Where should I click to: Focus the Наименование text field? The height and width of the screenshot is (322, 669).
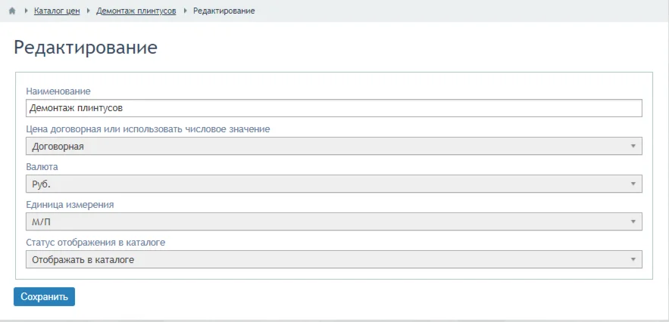click(333, 109)
